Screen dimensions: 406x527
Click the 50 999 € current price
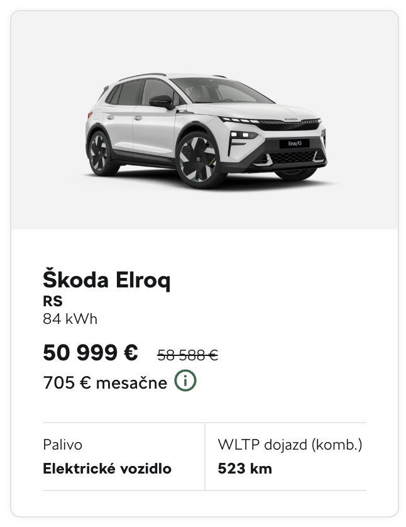coord(91,353)
